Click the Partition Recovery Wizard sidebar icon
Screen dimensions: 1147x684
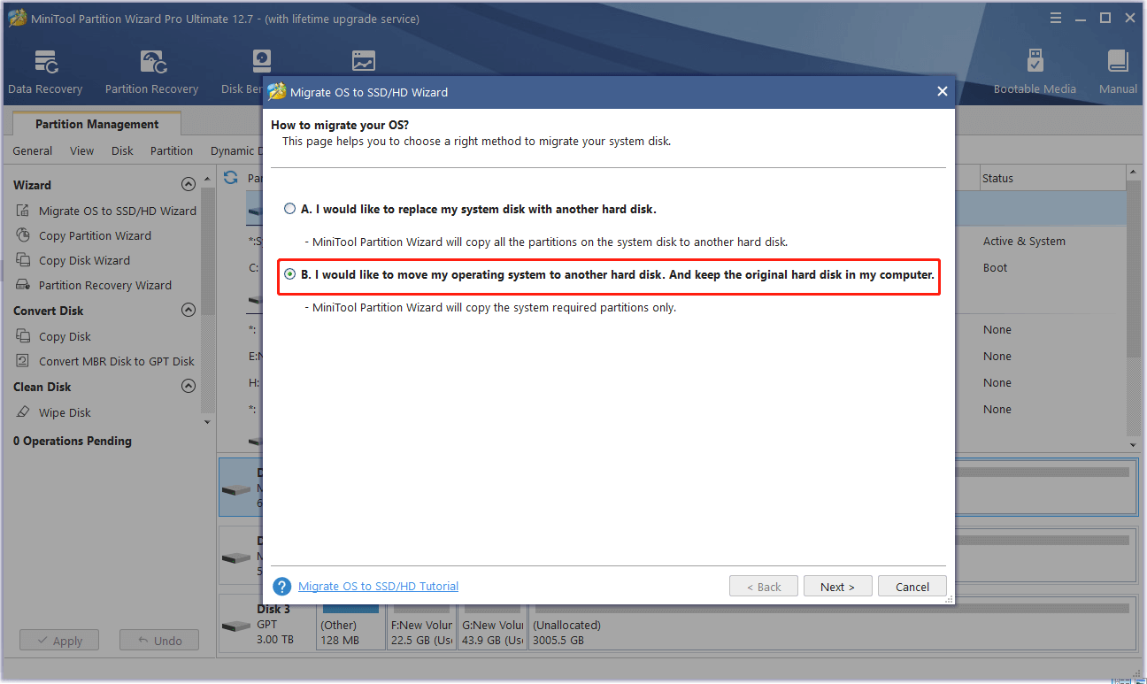23,285
